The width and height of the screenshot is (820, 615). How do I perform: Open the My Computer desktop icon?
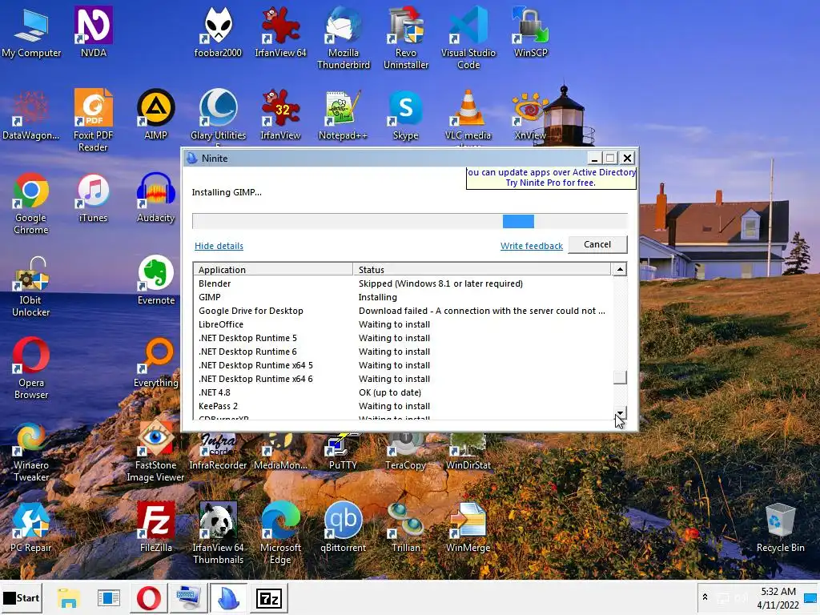[31, 31]
